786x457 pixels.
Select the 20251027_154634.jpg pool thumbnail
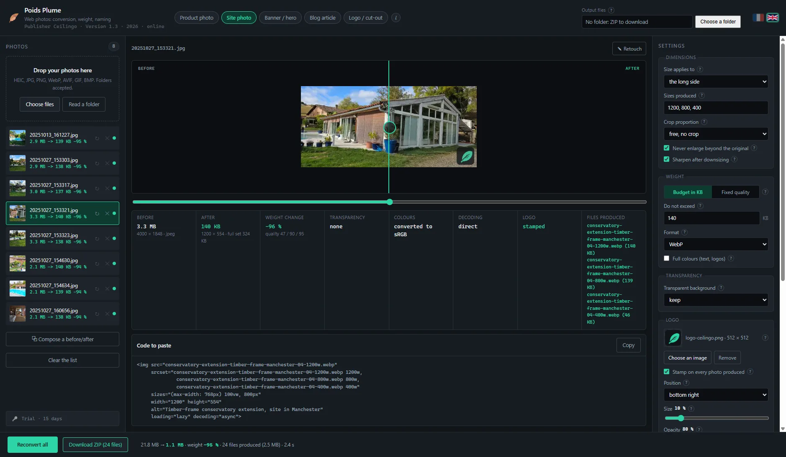click(x=18, y=288)
